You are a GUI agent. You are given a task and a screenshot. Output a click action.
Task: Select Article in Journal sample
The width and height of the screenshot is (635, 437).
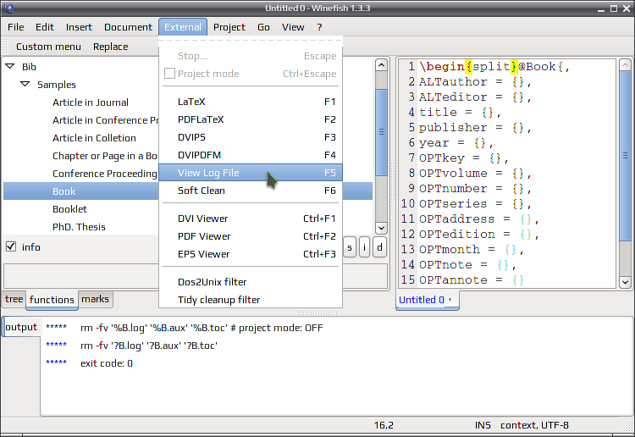click(91, 102)
